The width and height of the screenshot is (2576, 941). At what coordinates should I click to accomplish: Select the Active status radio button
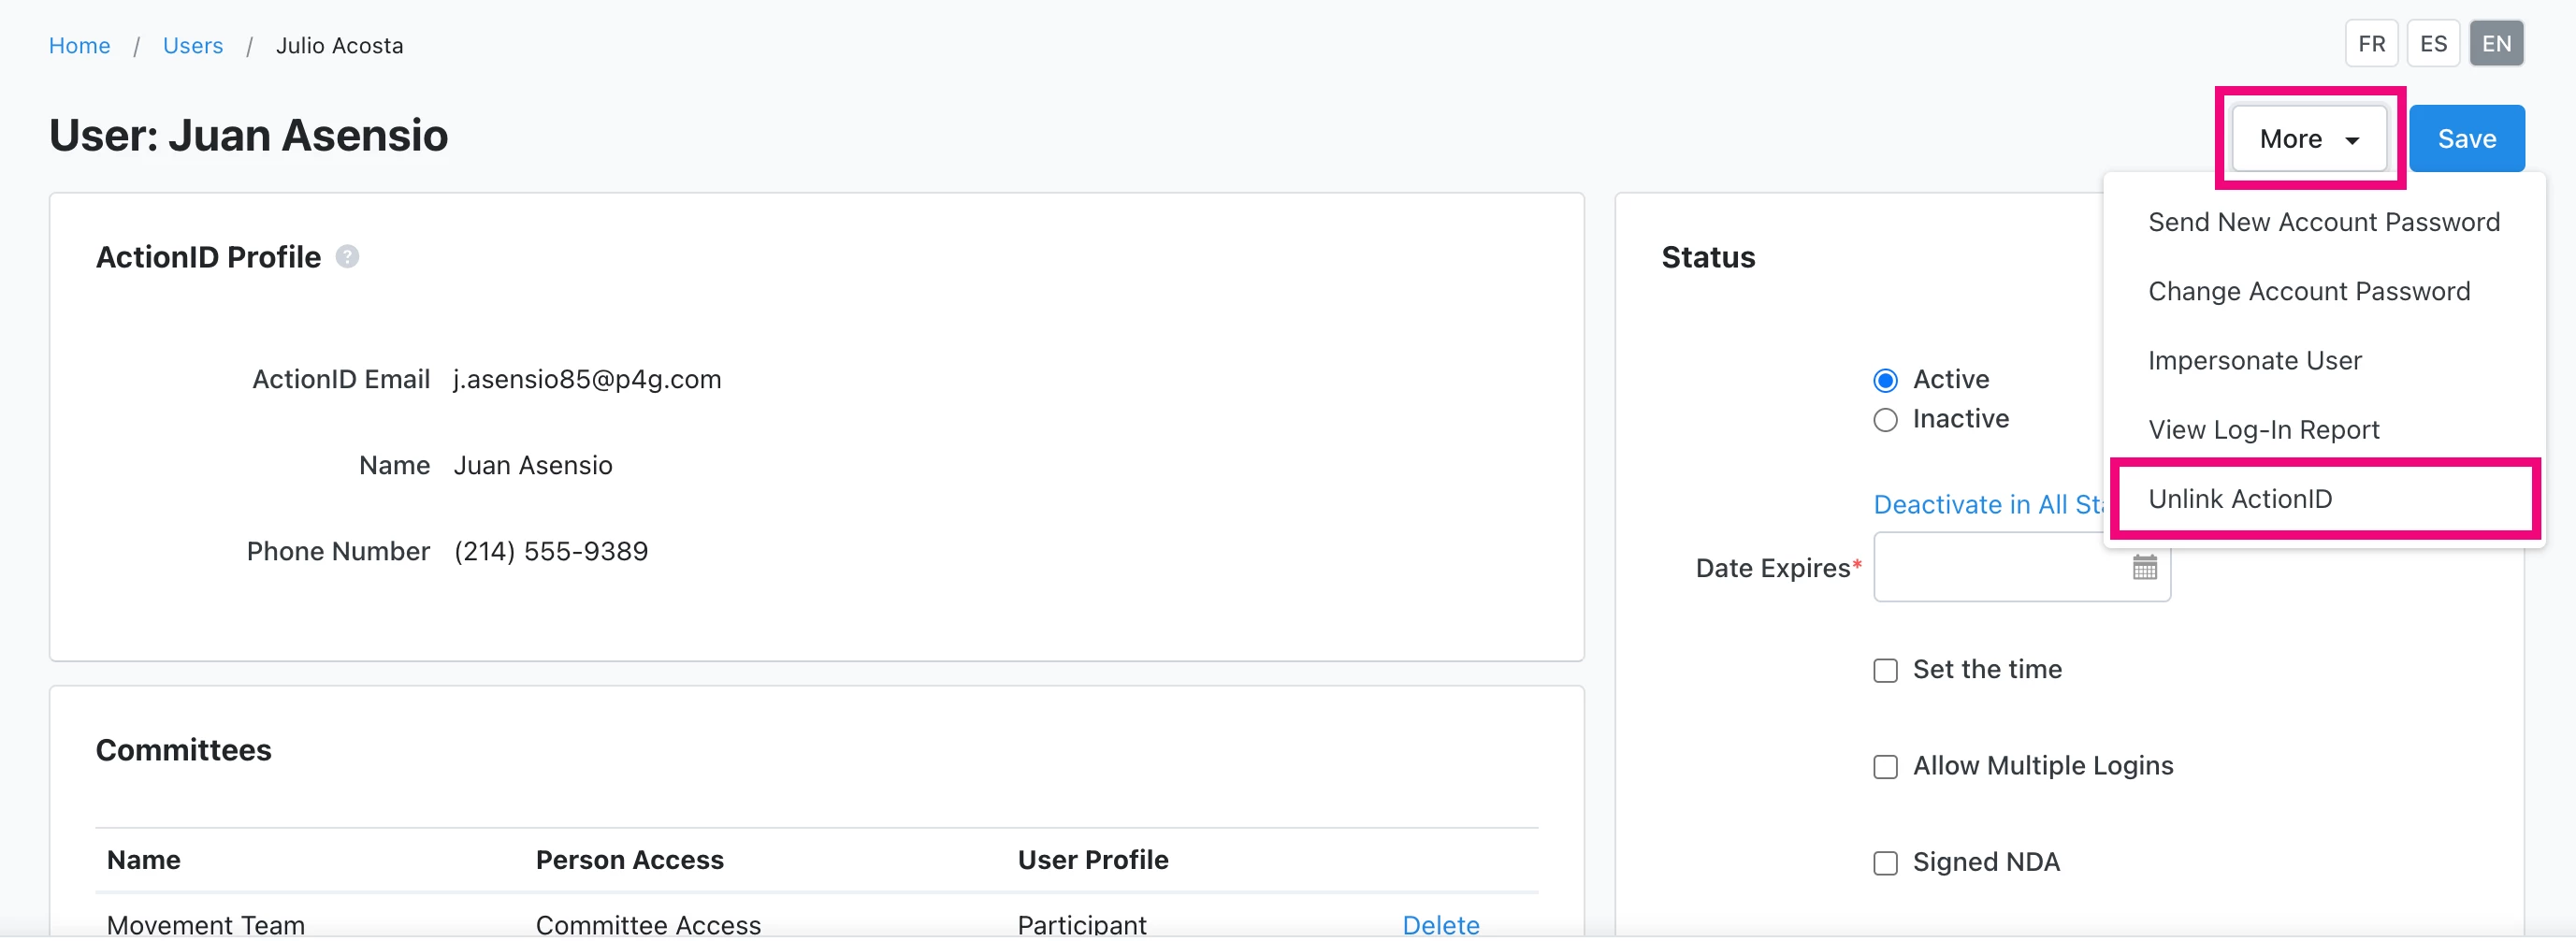click(1885, 379)
